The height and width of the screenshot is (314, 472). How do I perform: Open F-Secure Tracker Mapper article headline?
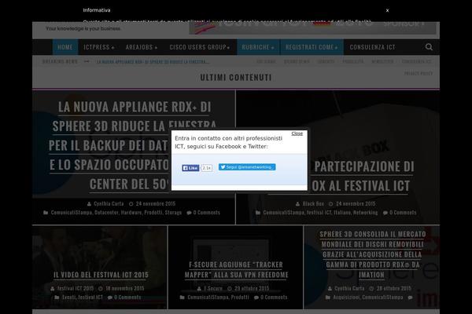(237, 269)
